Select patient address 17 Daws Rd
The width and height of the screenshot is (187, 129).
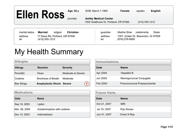(x=56, y=36)
